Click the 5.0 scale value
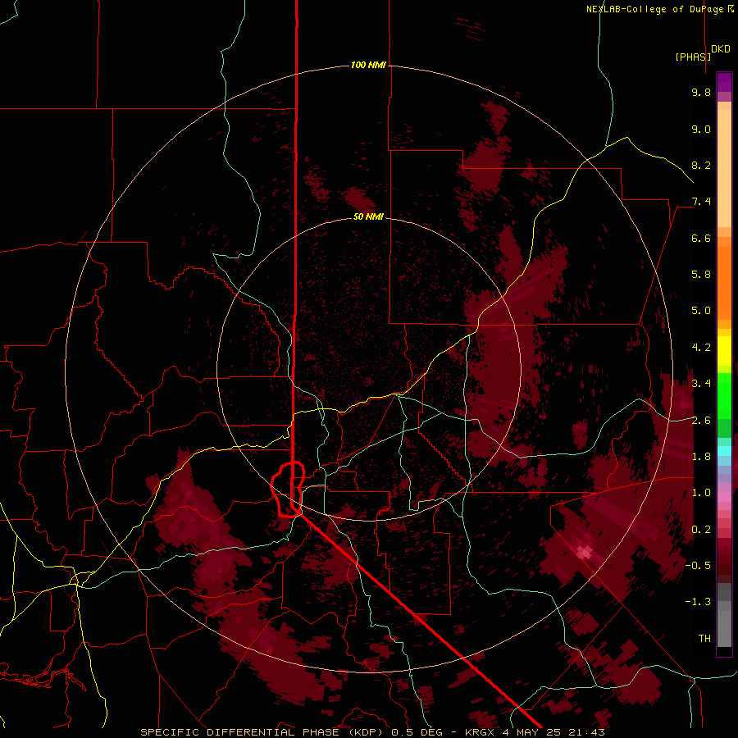The width and height of the screenshot is (738, 738). coord(701,311)
